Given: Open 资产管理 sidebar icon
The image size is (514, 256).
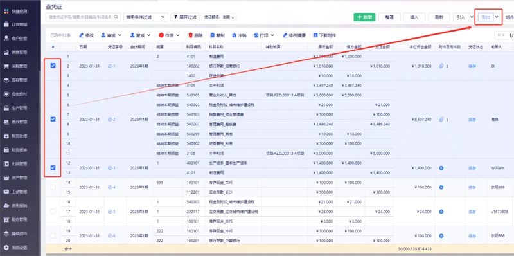Looking at the screenshot, I should coord(6,178).
